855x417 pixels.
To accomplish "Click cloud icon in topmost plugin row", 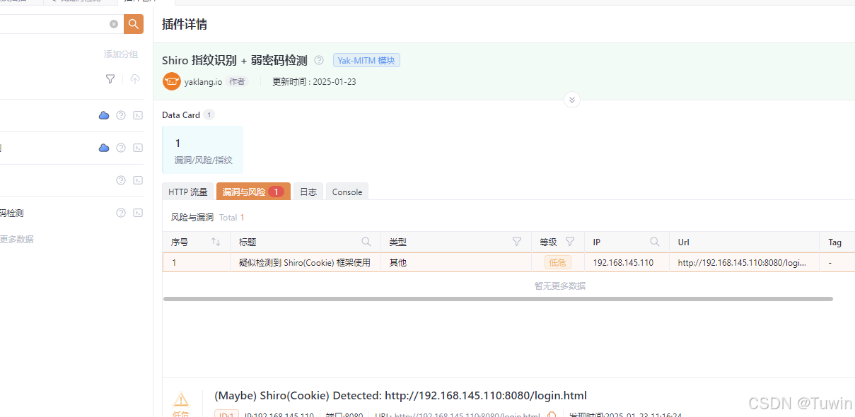I will (x=104, y=115).
